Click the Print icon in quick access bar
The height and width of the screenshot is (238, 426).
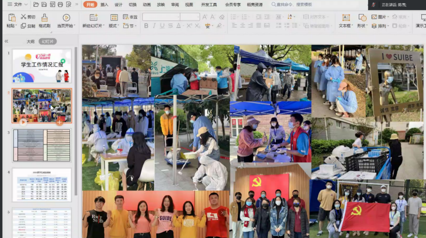pyautogui.click(x=60, y=4)
